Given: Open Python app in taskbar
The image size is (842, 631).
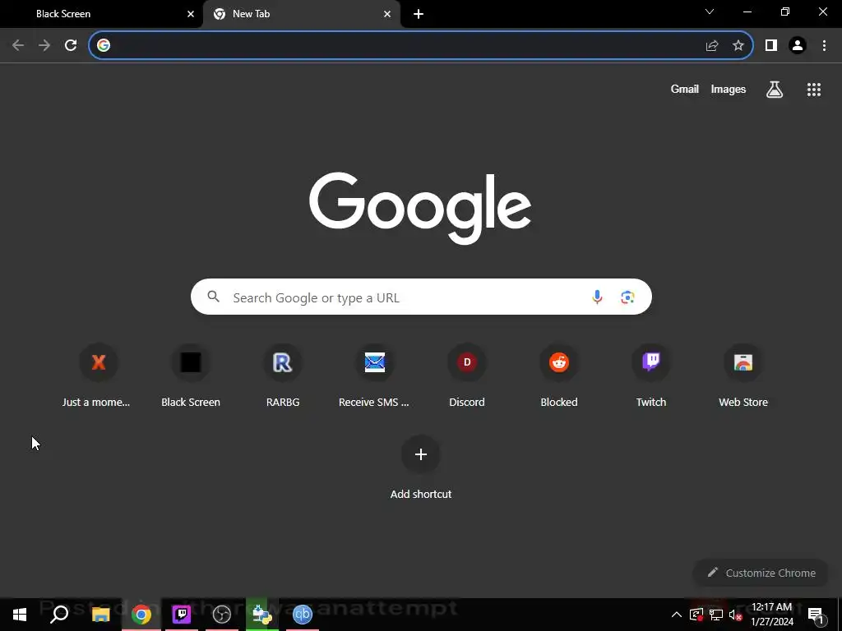Looking at the screenshot, I should coord(262,615).
